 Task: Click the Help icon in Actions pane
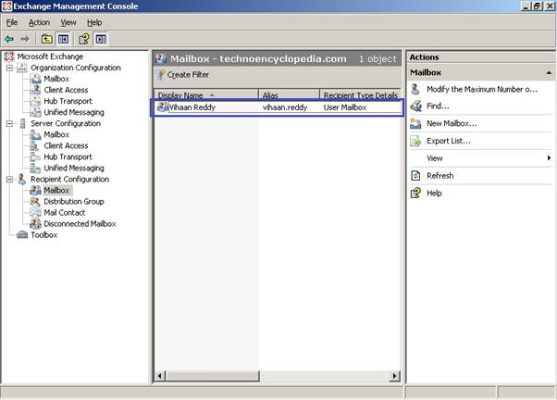point(415,194)
